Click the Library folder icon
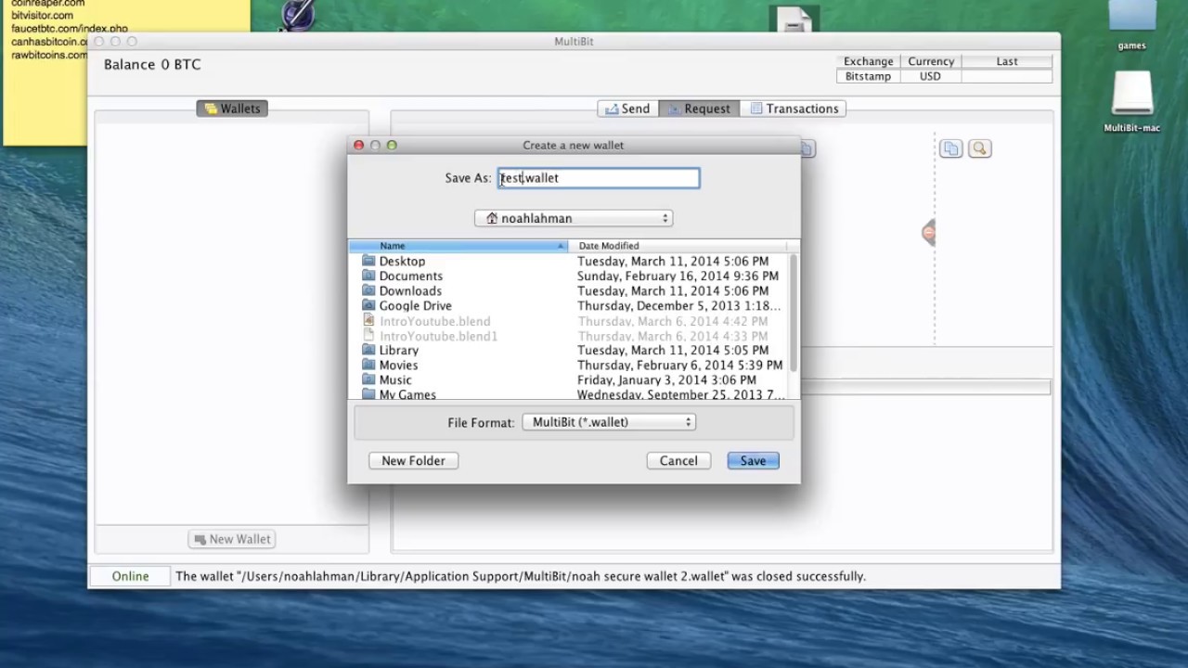Image resolution: width=1188 pixels, height=668 pixels. click(368, 350)
